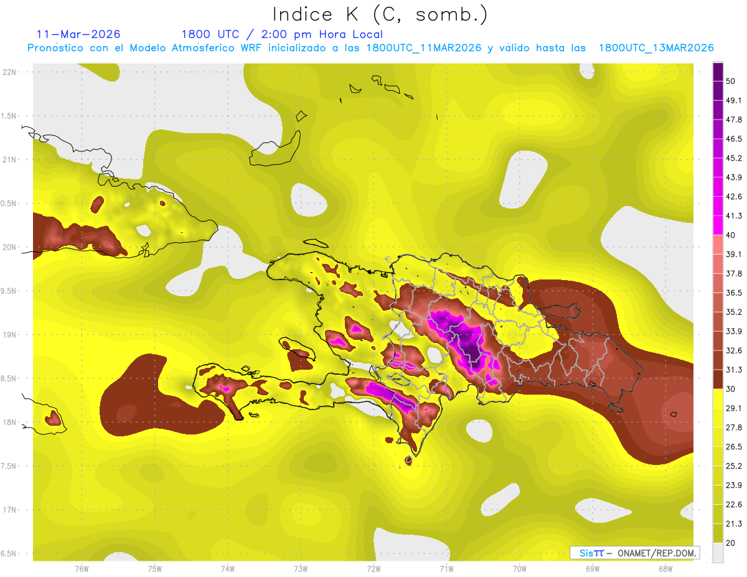Click the "76W" longitude label
Screen dimensions: 747x577
(x=82, y=568)
